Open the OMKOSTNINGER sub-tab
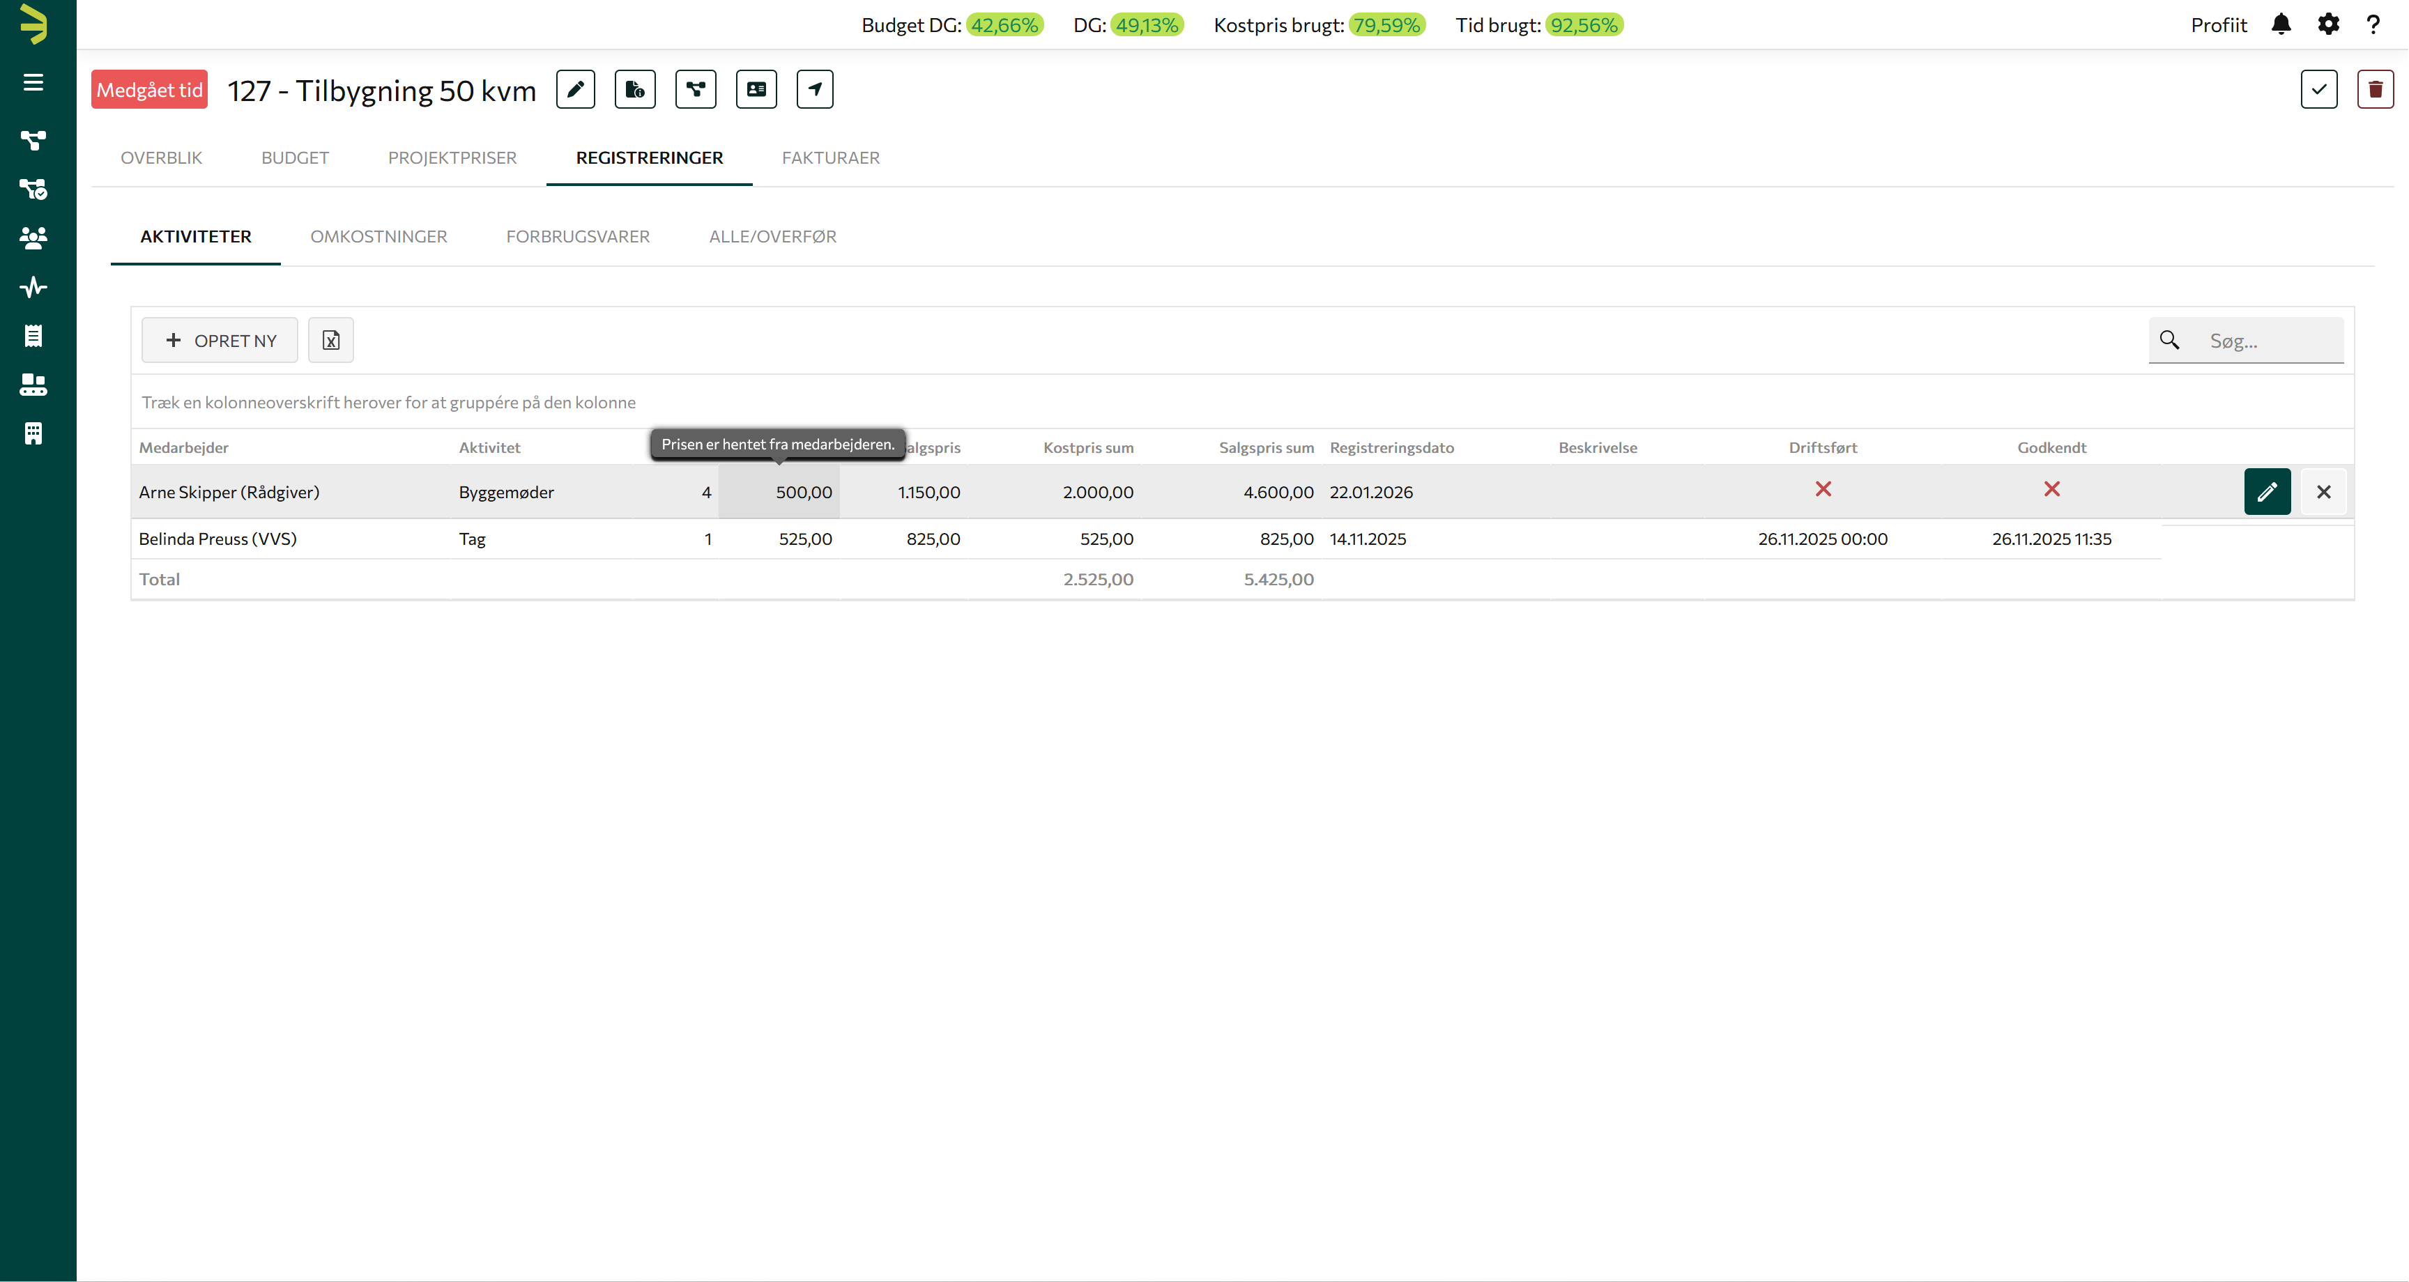 378,237
